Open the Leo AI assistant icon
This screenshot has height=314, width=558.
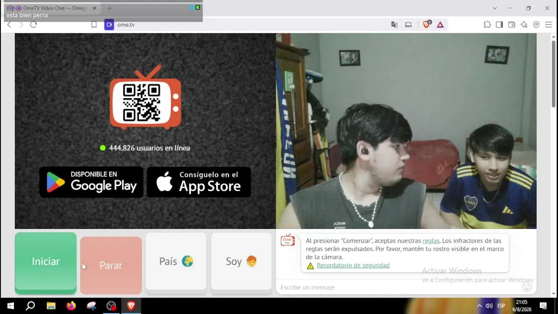point(524,25)
